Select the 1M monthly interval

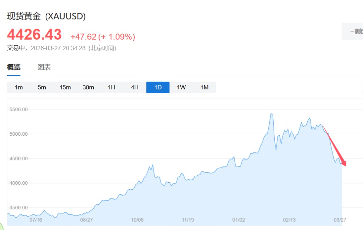pyautogui.click(x=204, y=87)
